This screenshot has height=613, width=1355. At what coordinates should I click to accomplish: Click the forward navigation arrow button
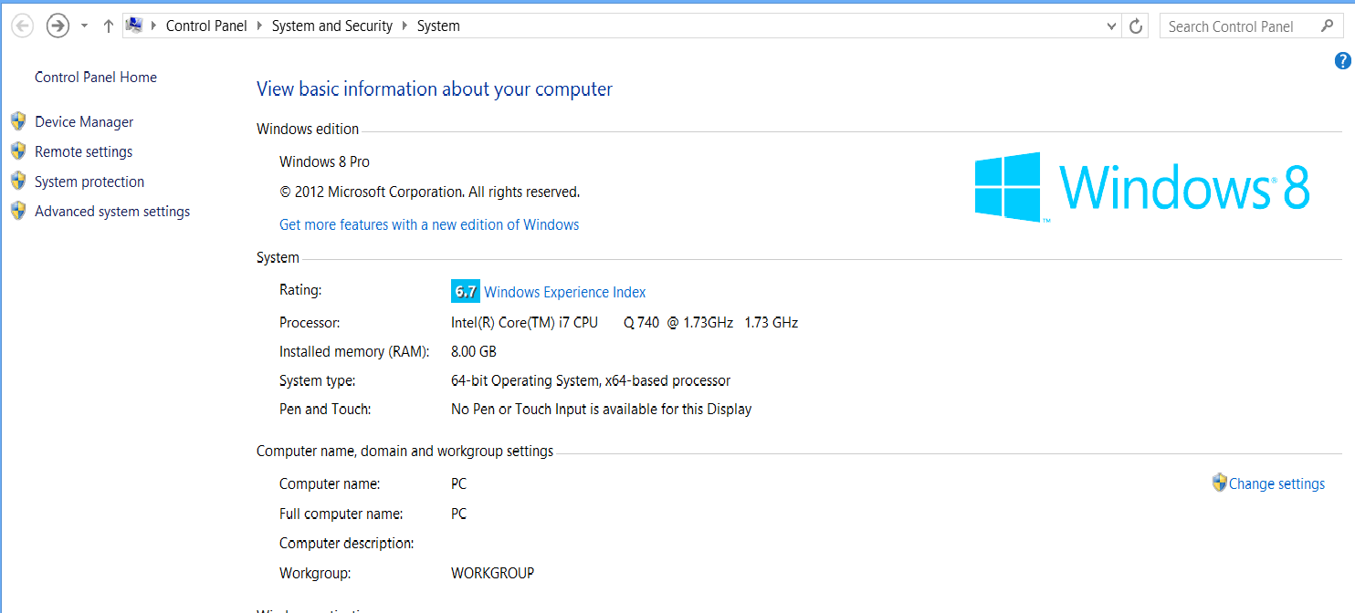coord(58,26)
